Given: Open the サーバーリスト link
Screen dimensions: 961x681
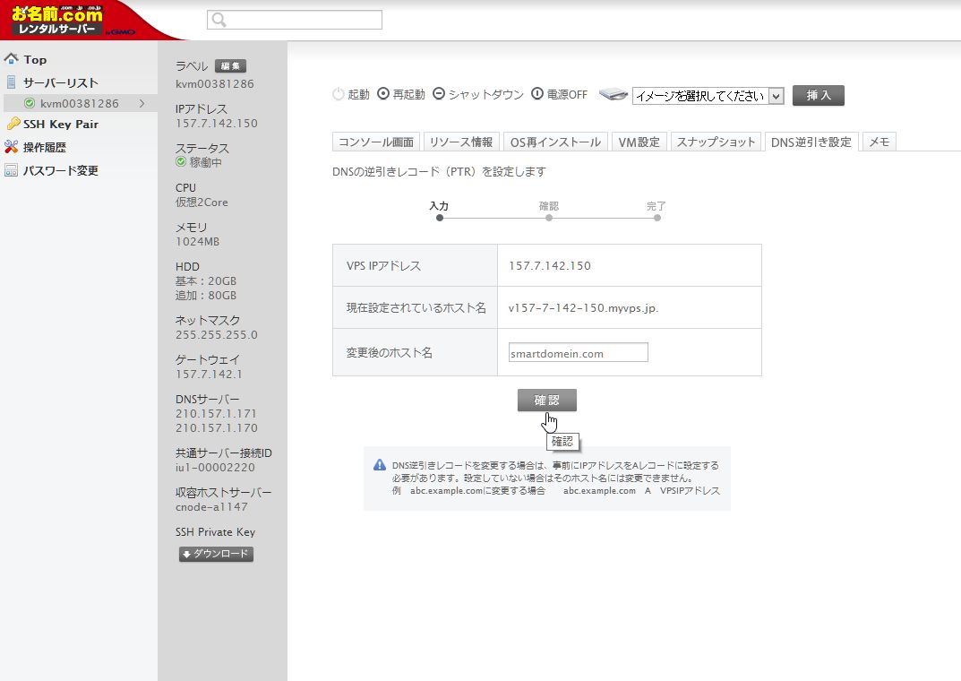Looking at the screenshot, I should pos(61,82).
